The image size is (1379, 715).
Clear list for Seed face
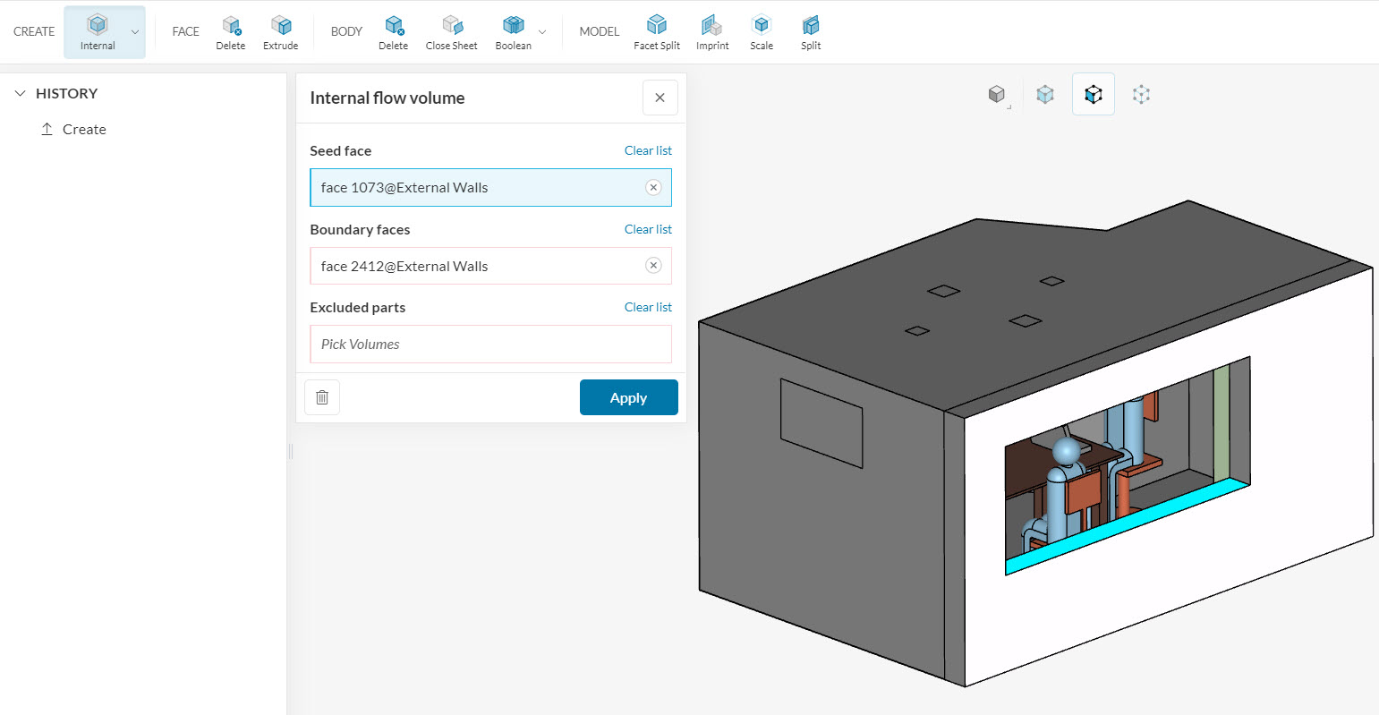pos(648,150)
